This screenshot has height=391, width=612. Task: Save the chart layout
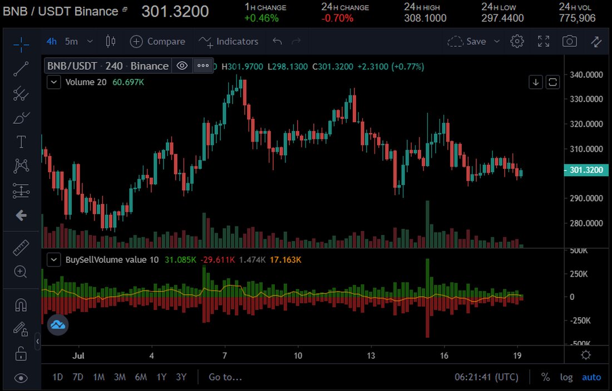[467, 41]
